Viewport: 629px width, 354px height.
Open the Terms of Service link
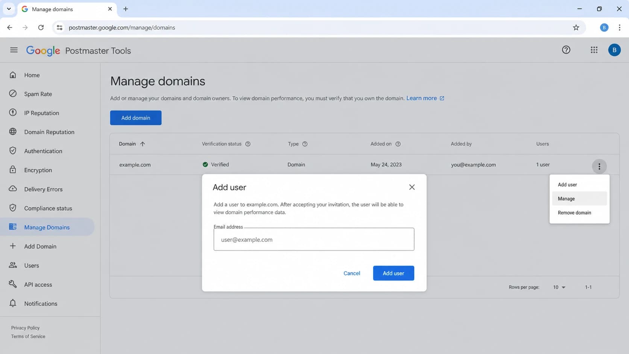[28, 337]
